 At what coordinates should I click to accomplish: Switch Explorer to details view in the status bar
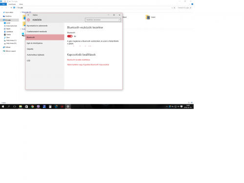click(189, 102)
